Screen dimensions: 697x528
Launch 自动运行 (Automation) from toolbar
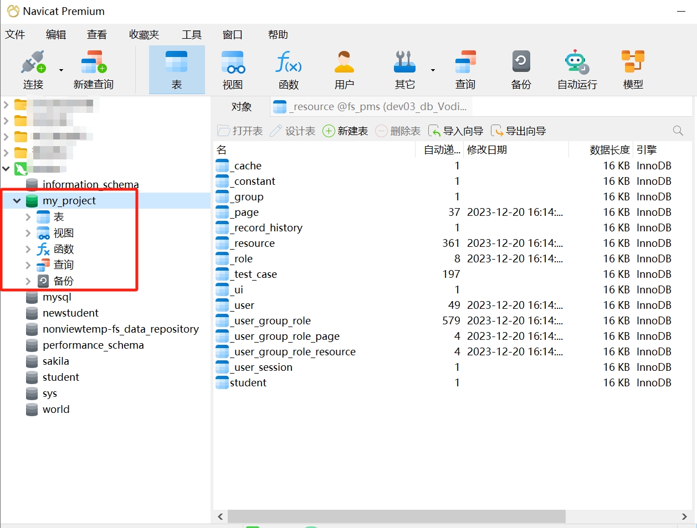(577, 70)
